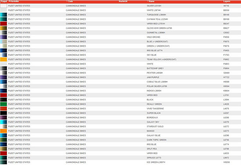Click the Silver L0310H swatch
This screenshot has height=165, width=241.
[4, 6]
